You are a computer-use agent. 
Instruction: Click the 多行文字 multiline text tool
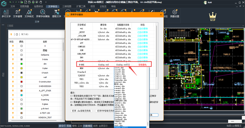(6, 13)
